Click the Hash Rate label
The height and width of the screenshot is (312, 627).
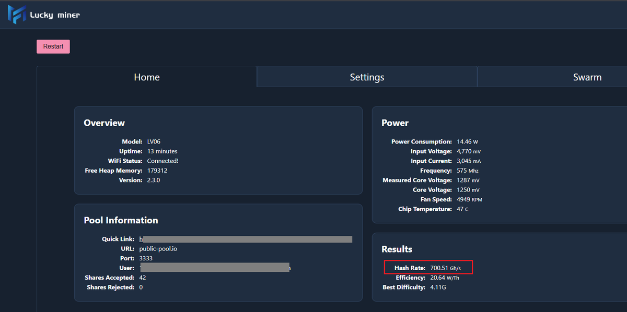pos(410,268)
